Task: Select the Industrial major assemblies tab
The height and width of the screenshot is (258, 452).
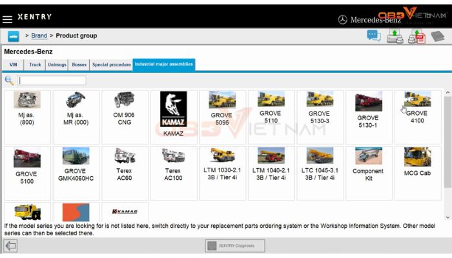Action: click(164, 64)
